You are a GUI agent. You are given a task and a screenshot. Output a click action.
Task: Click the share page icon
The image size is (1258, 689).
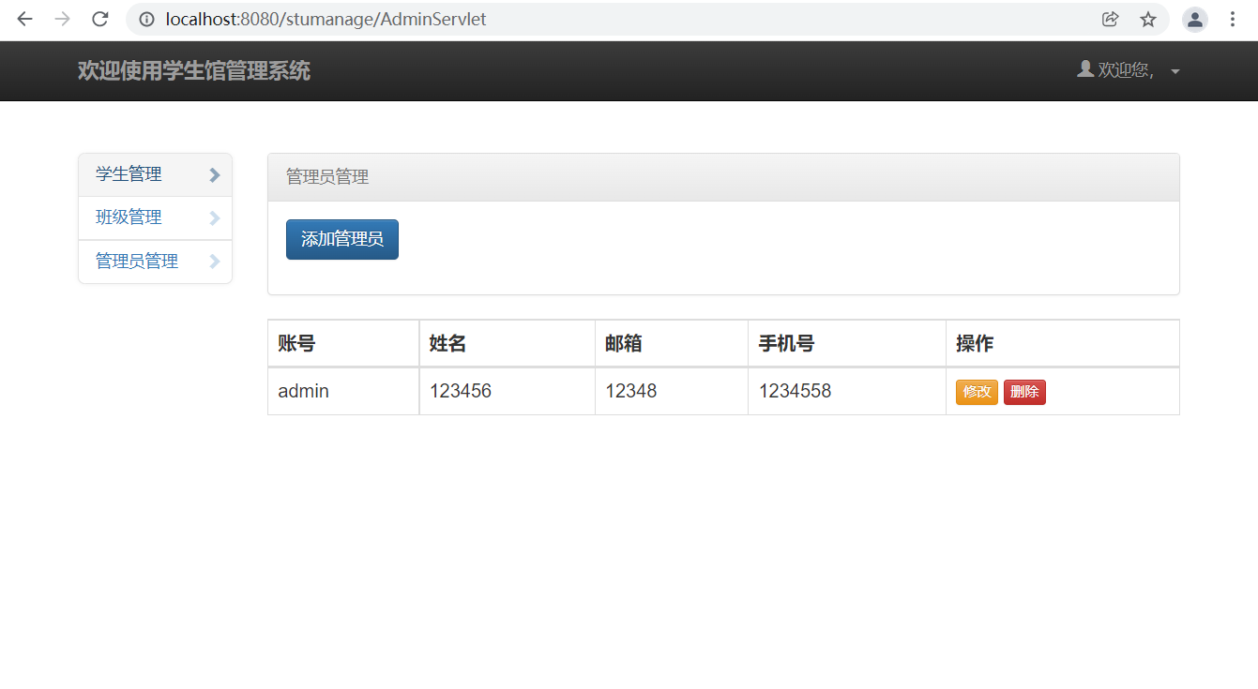coord(1110,19)
